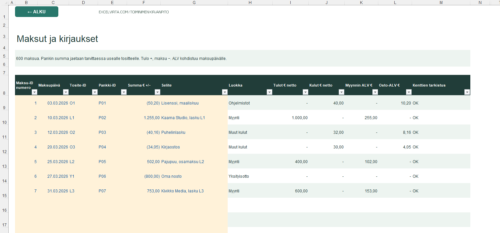Select row 13 by its row header
Image resolution: width=500 pixels, height=233 pixels.
4,162
